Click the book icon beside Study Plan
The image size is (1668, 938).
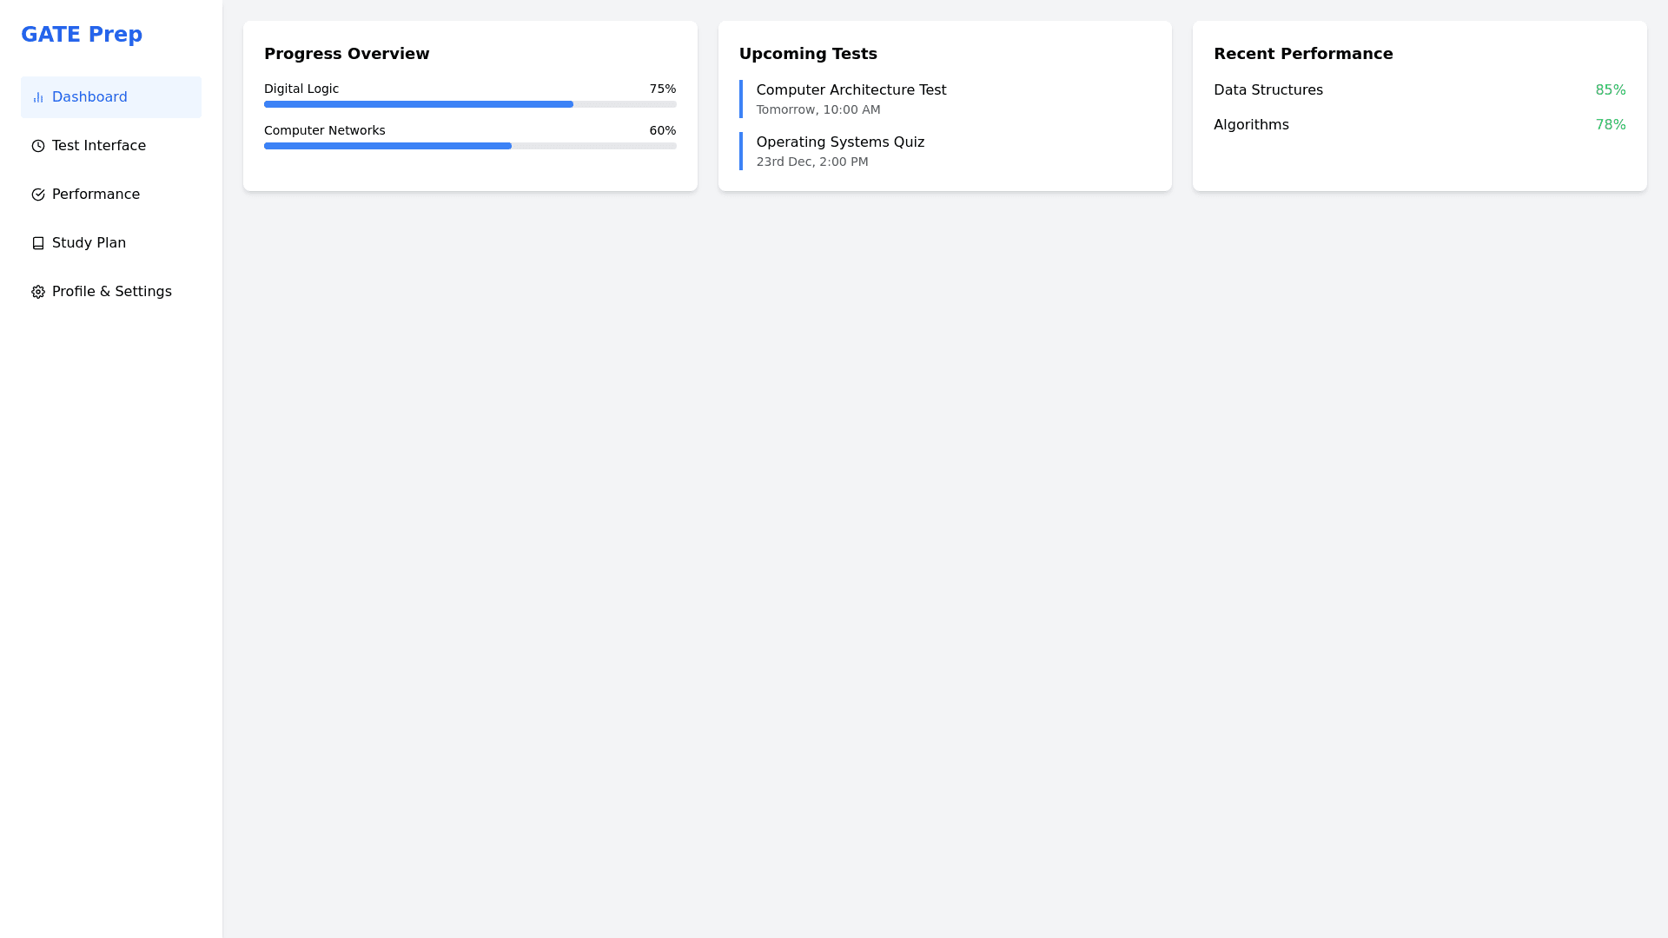point(38,243)
